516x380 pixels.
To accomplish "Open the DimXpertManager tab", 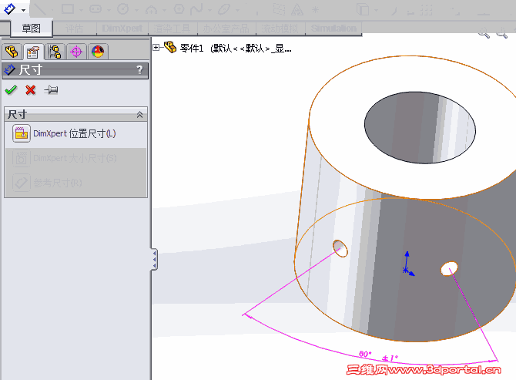I will pyautogui.click(x=76, y=52).
